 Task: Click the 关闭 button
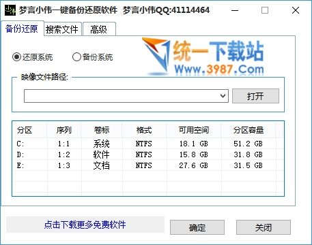point(264,227)
